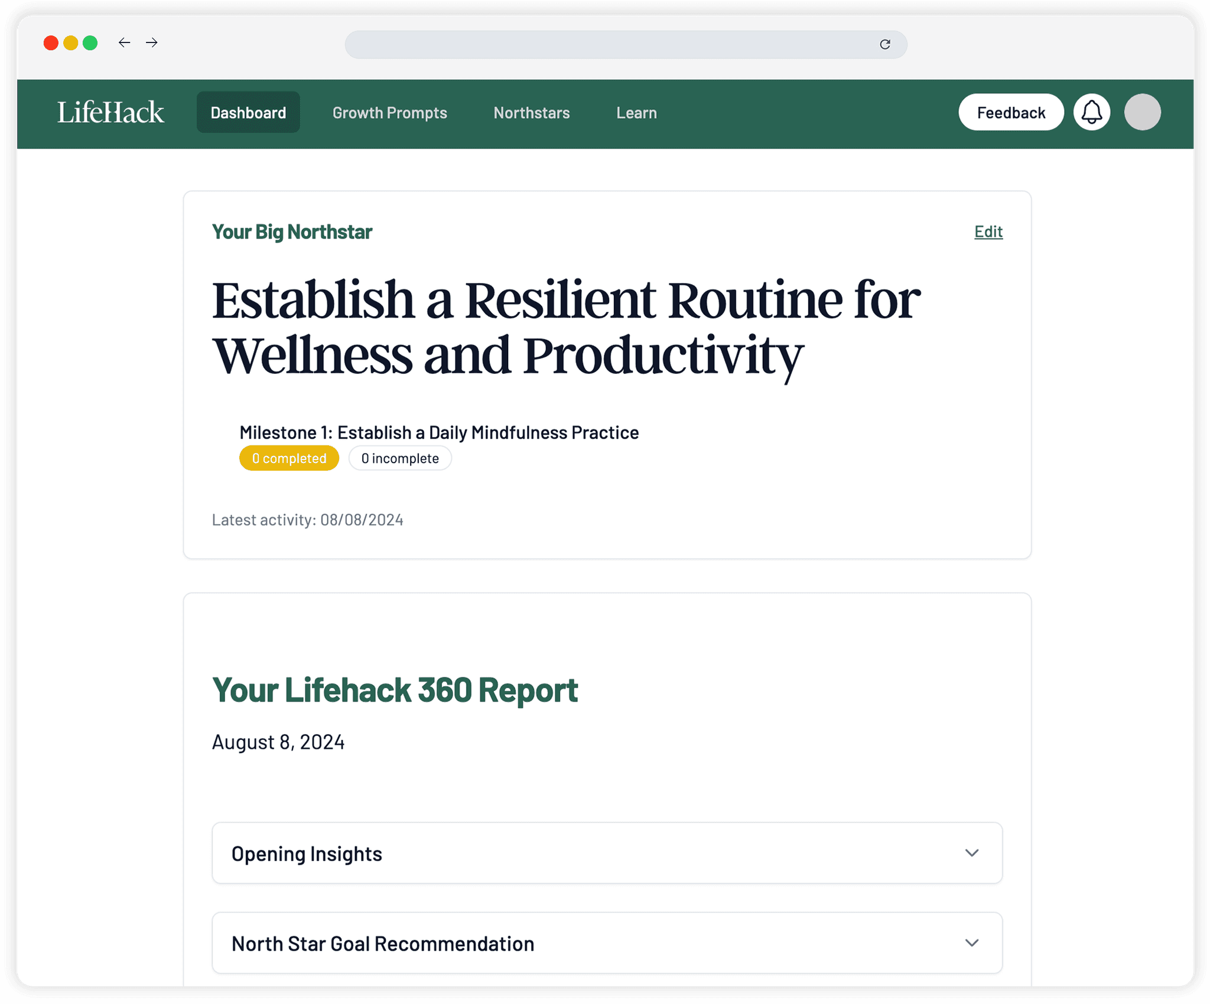Click the browser forward arrow
This screenshot has width=1210, height=1004.
tap(152, 43)
